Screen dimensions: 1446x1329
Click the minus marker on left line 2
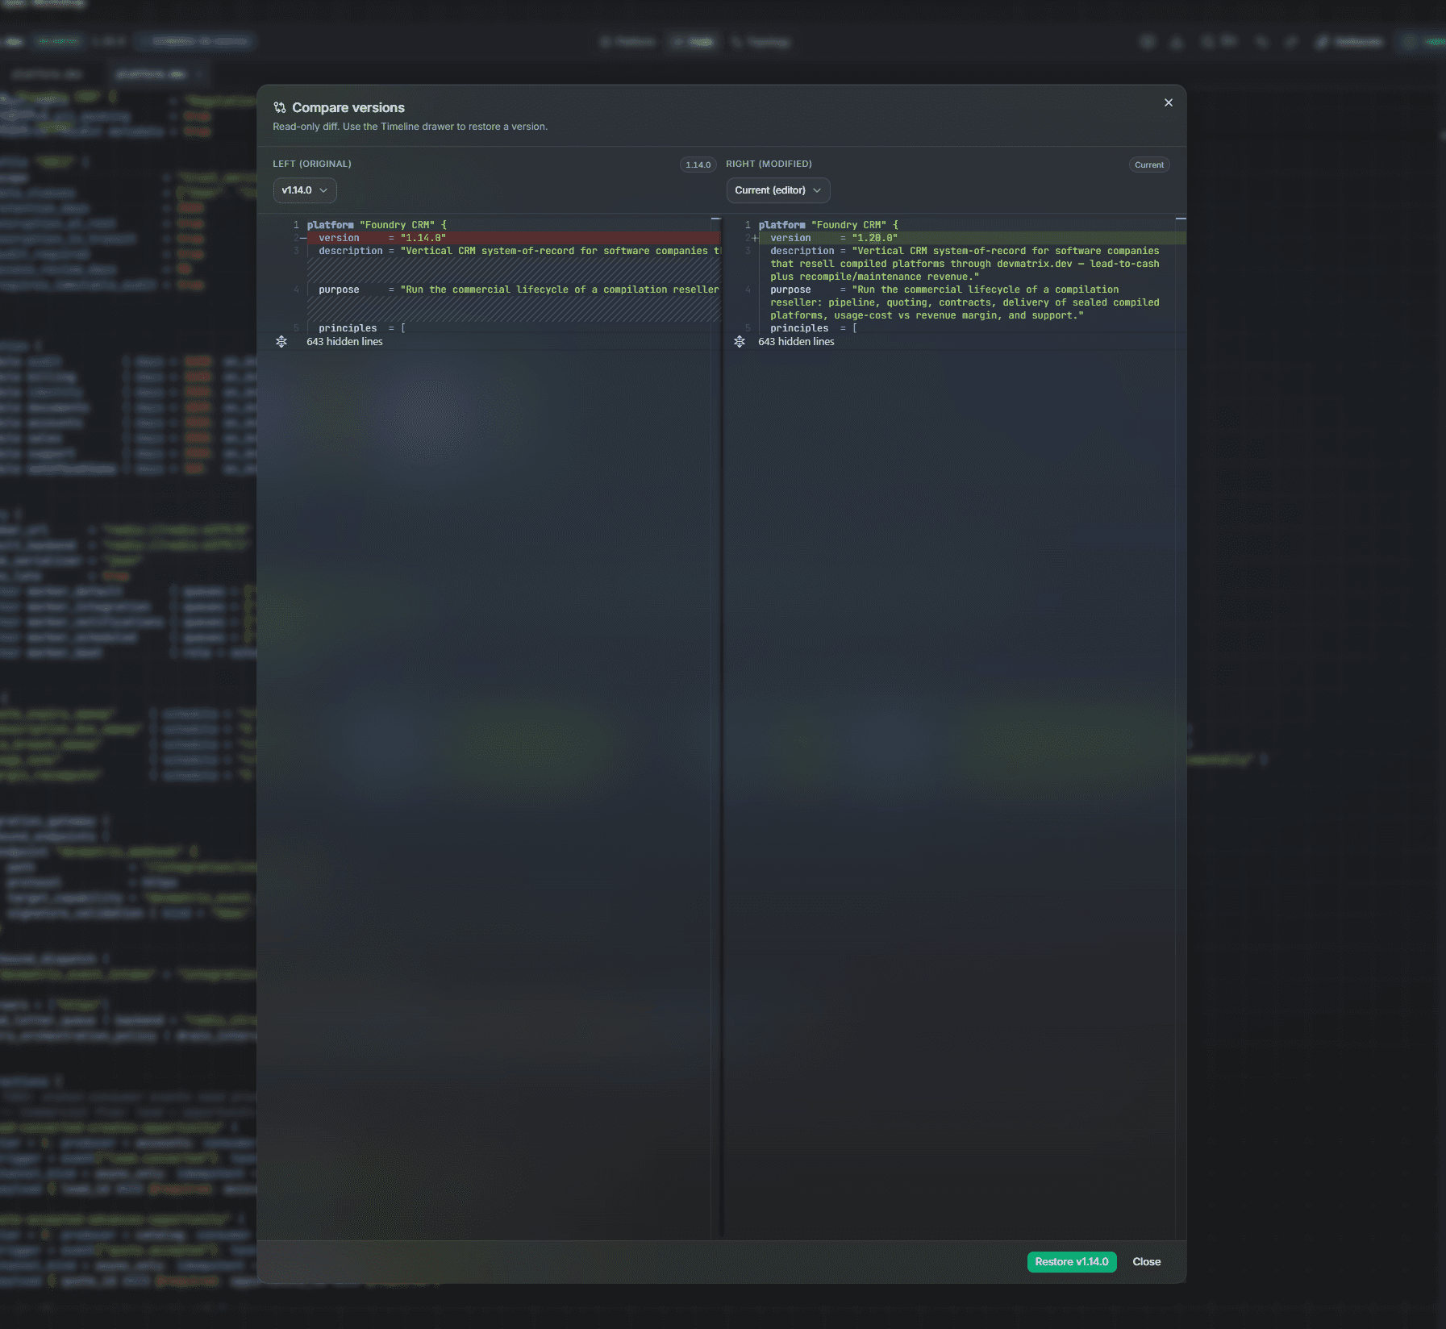pos(303,239)
